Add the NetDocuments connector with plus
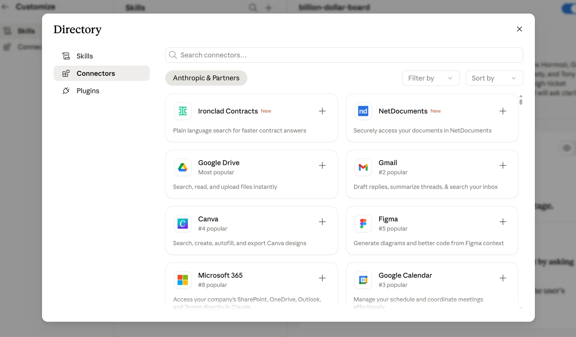This screenshot has width=576, height=337. pos(503,111)
